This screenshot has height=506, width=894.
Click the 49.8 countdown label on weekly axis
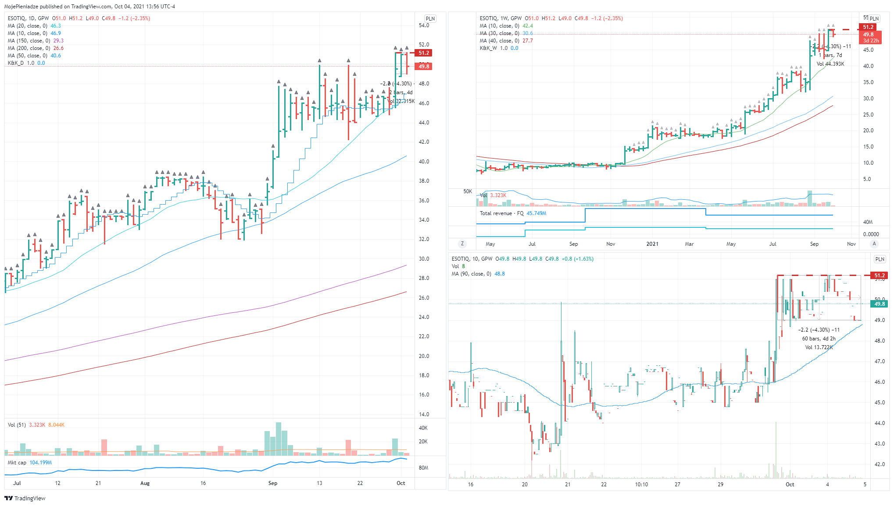coord(870,37)
